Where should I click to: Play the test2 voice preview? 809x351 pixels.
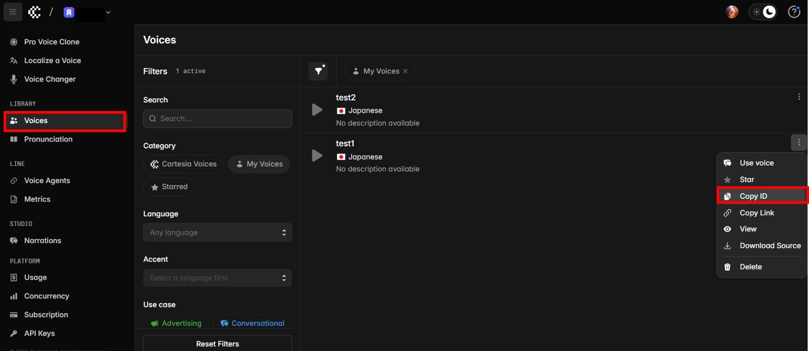(317, 110)
